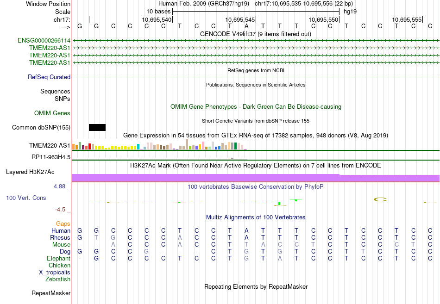Click the 10 bases scale label
This screenshot has width=440, height=304.
coord(158,12)
